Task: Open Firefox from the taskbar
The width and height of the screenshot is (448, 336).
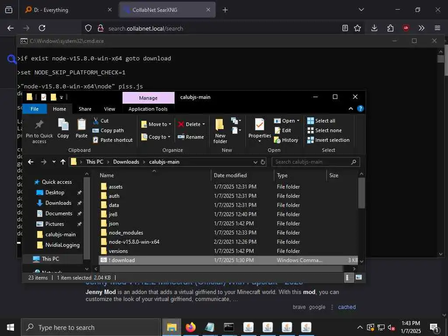Action: tap(191, 327)
